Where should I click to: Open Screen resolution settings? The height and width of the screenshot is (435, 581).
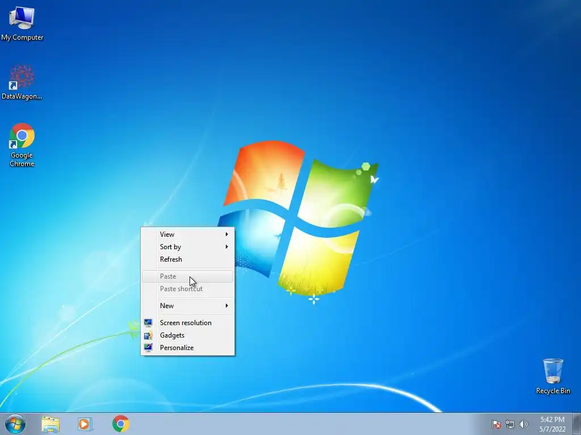(187, 322)
